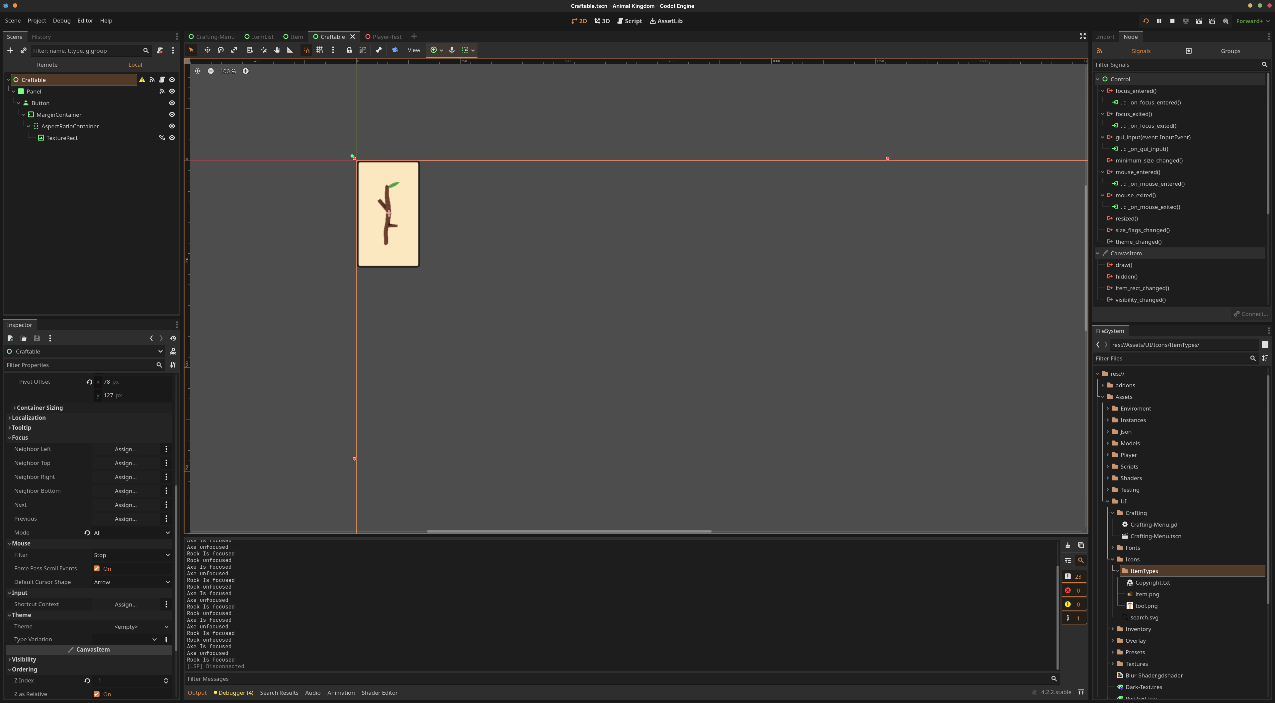Add a new node with the plus icon
The image size is (1275, 703).
pos(10,50)
